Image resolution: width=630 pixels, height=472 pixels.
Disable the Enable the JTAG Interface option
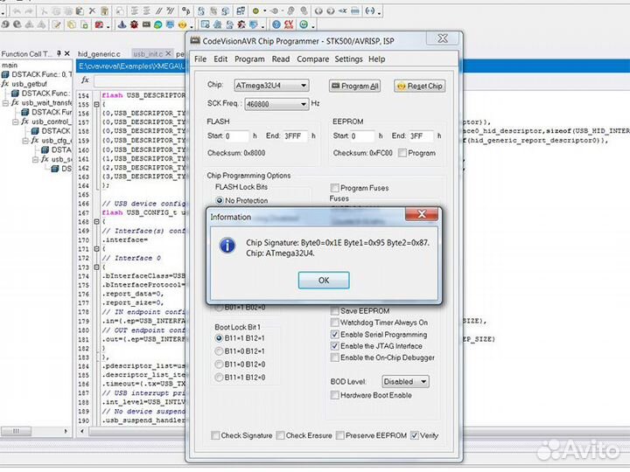[x=335, y=346]
